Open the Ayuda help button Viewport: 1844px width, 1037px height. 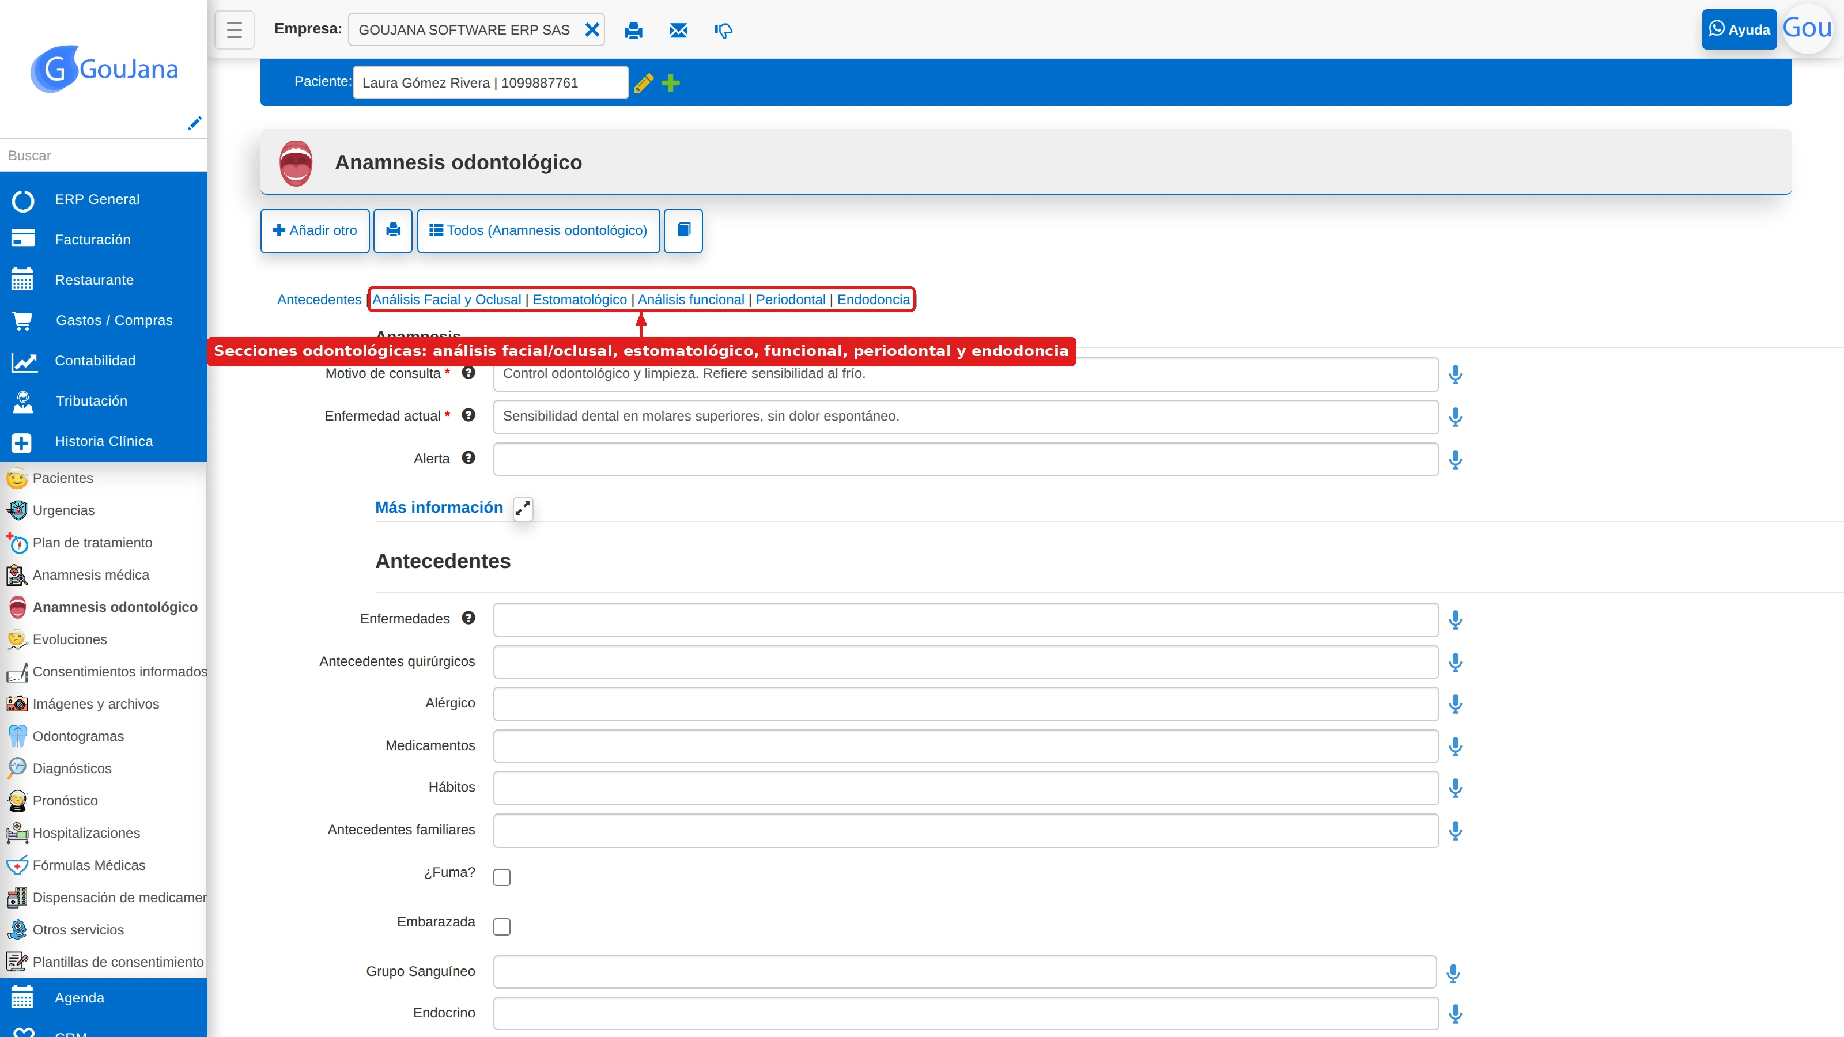pos(1739,29)
